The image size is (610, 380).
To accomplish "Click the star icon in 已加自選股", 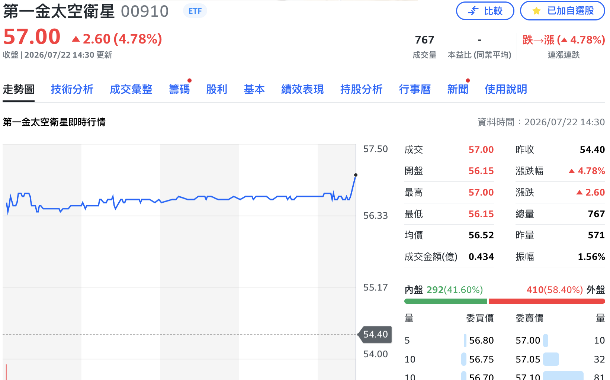I will point(536,11).
